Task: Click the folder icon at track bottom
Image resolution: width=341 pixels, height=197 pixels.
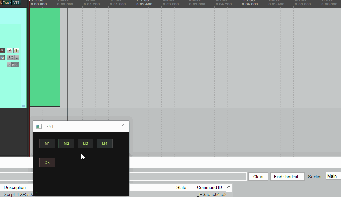Action: (24, 106)
